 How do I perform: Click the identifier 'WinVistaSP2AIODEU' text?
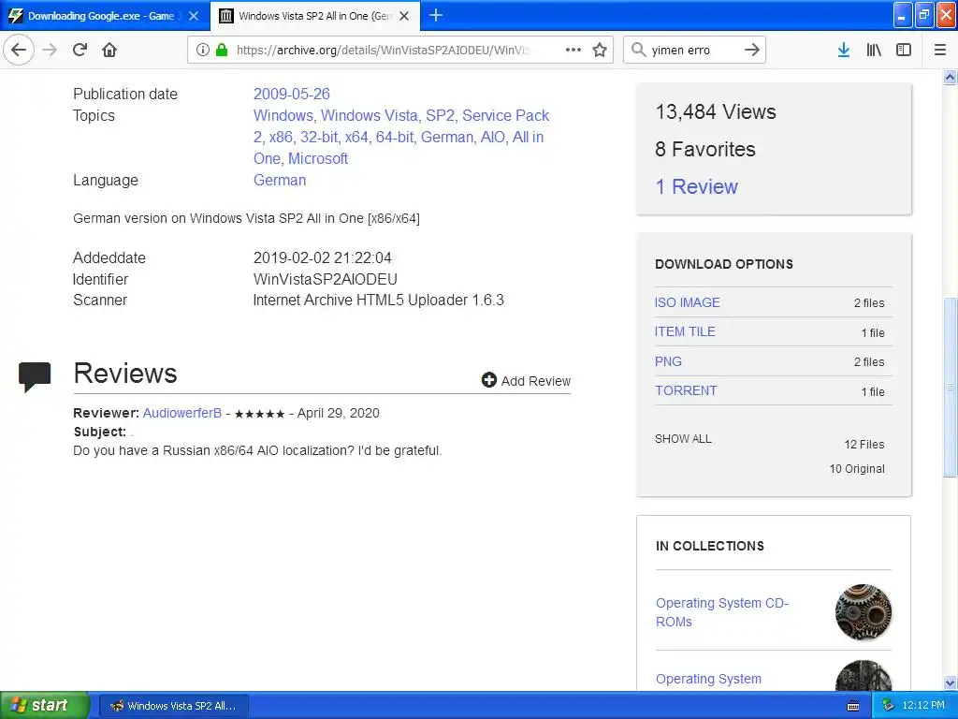tap(325, 279)
